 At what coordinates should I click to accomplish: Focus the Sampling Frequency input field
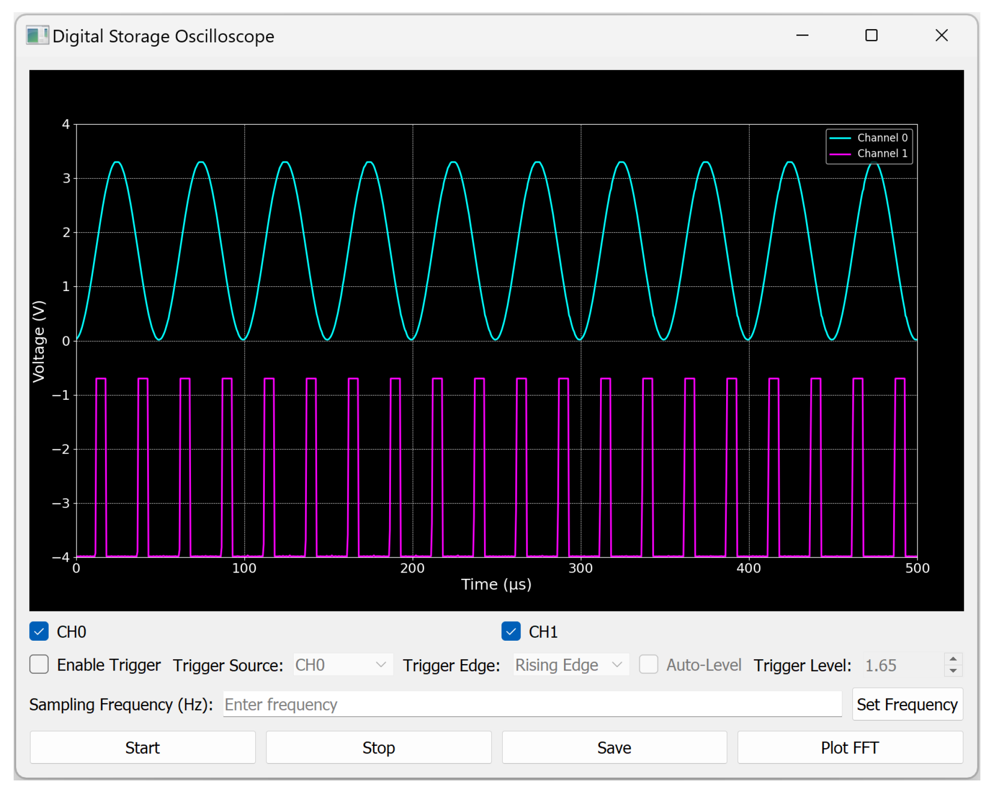point(532,704)
